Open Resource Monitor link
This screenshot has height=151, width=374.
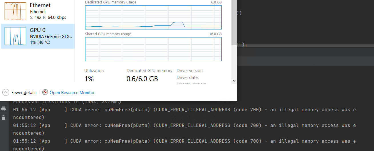72,93
